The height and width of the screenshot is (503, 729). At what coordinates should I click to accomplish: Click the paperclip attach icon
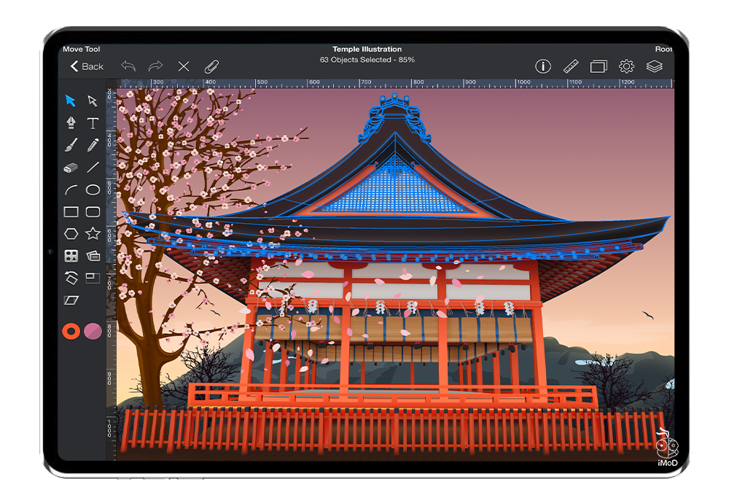[x=211, y=66]
